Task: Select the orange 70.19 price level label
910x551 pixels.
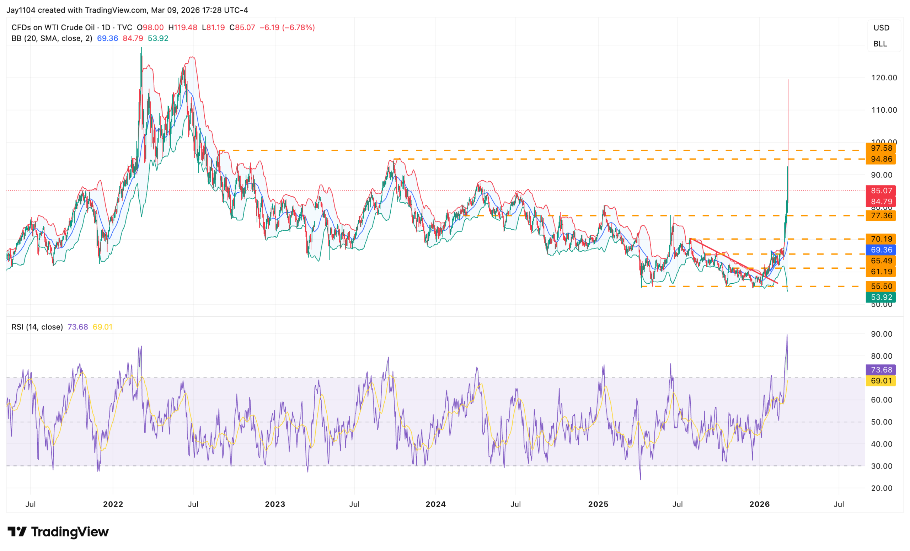Action: click(x=881, y=239)
